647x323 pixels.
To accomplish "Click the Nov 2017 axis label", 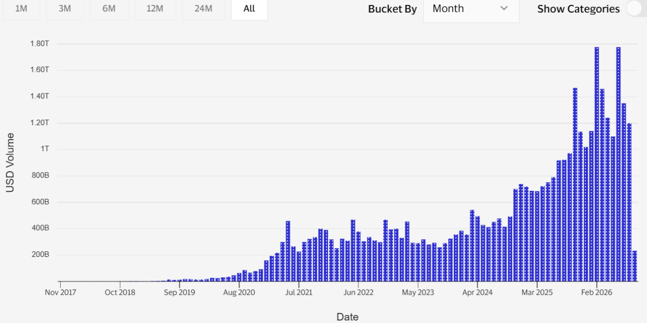I will (x=60, y=292).
